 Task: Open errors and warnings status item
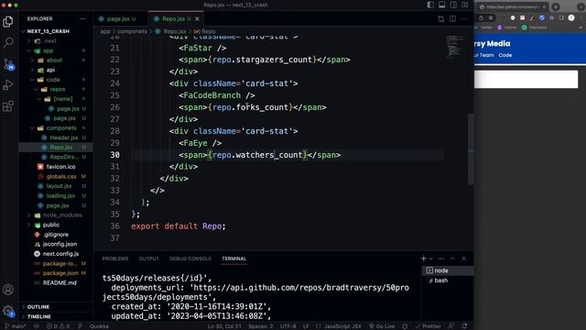58,326
